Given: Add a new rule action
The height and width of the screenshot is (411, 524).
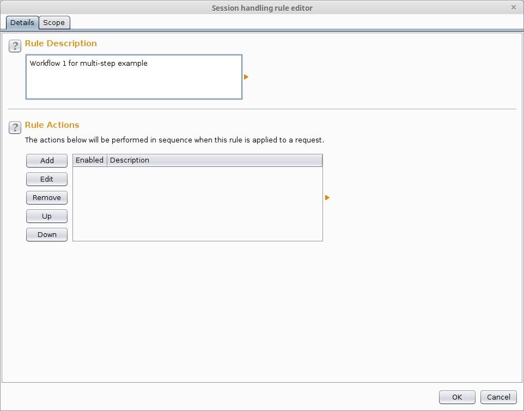Looking at the screenshot, I should coord(47,160).
